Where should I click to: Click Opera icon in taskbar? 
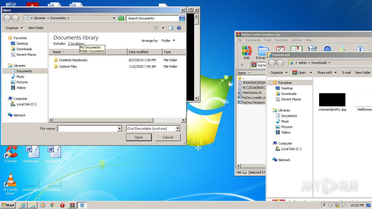coord(62,205)
